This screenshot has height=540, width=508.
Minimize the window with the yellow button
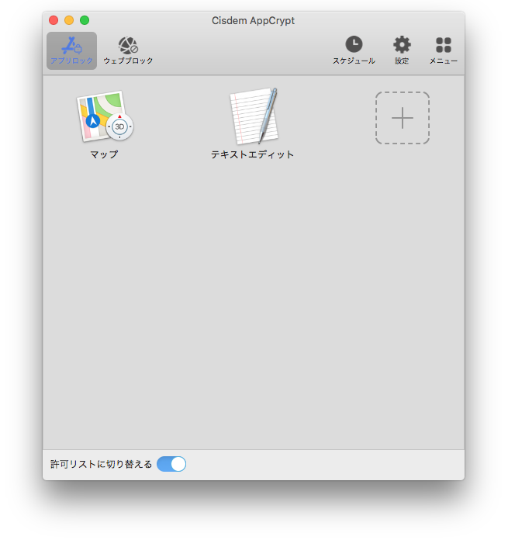click(69, 20)
